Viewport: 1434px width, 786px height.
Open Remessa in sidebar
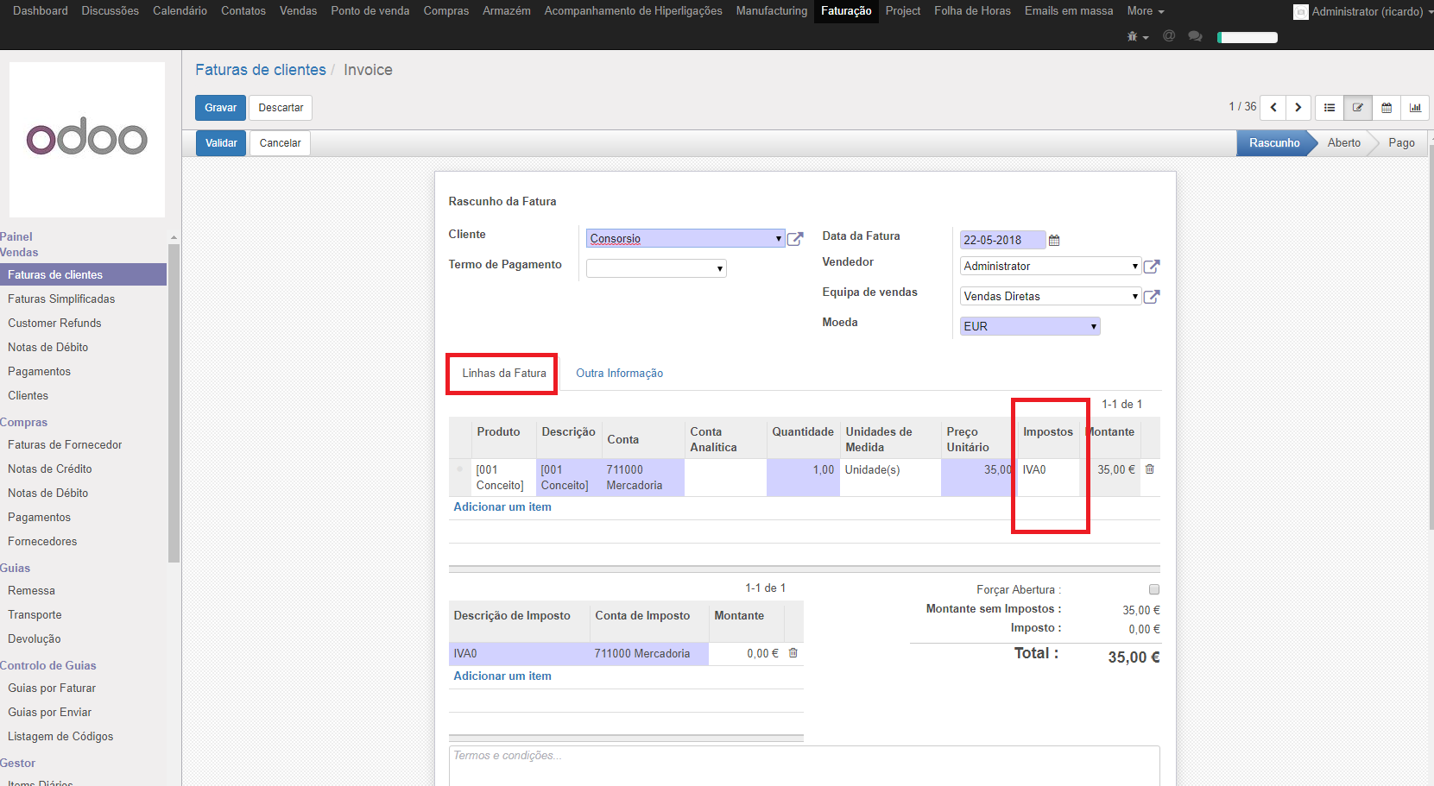[x=31, y=591]
